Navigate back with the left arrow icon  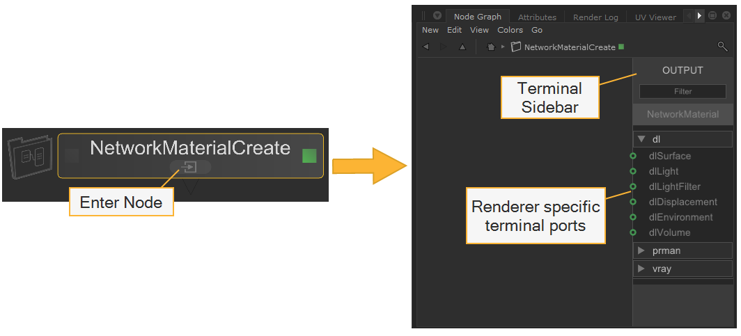426,47
